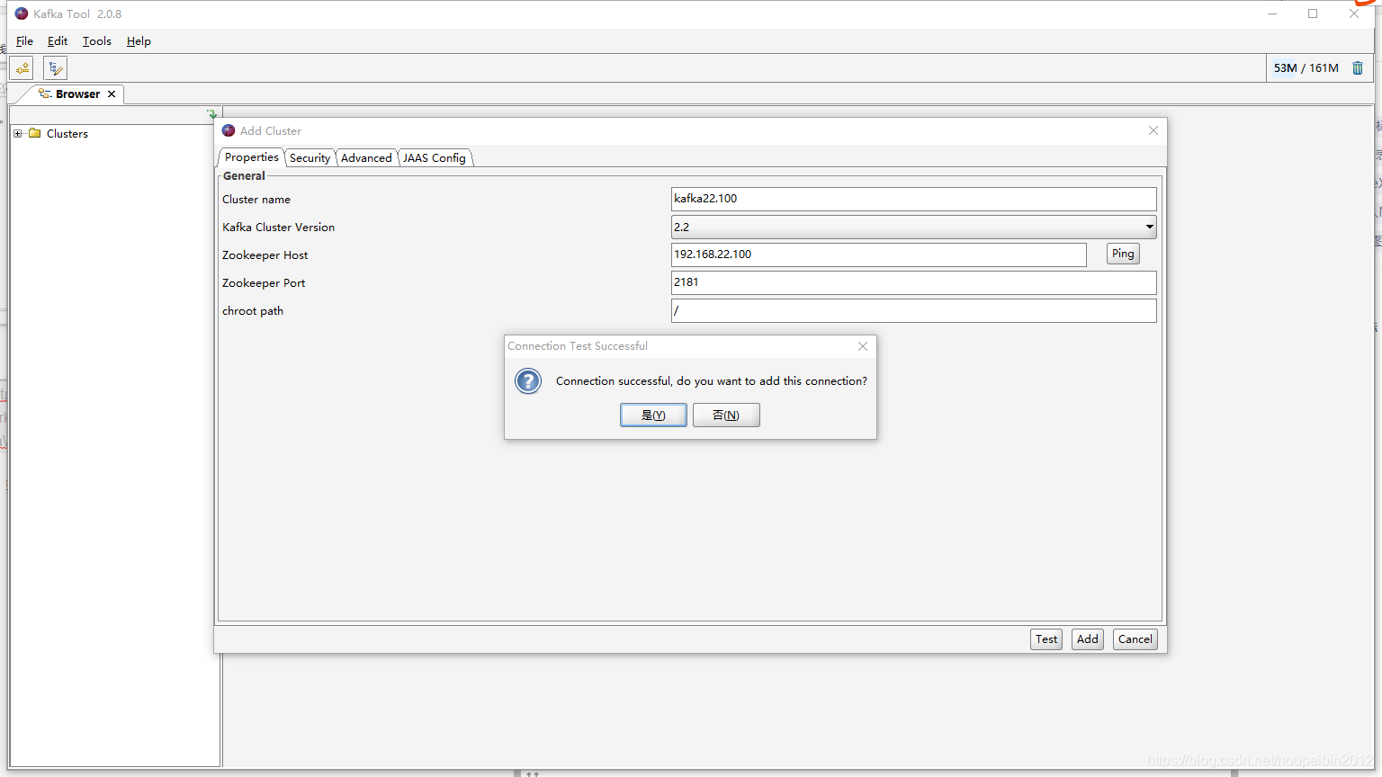Click the small green refresh arrow above the tree
Image resolution: width=1382 pixels, height=777 pixels.
pos(212,114)
